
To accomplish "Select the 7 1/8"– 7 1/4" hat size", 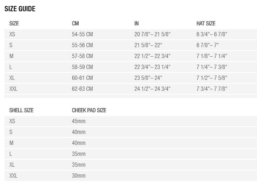I will (x=212, y=56).
